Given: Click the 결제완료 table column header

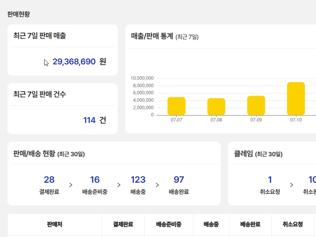Looking at the screenshot, I should 123,224.
